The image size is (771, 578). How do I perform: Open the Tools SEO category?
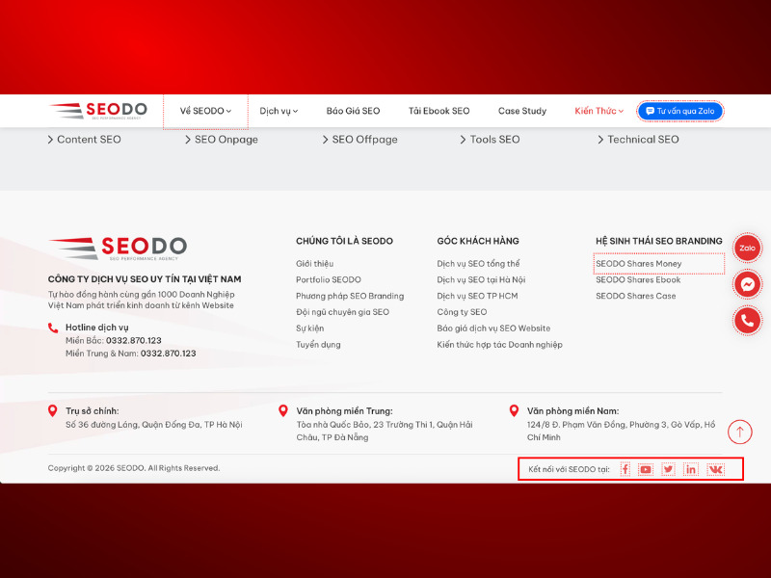click(x=490, y=140)
